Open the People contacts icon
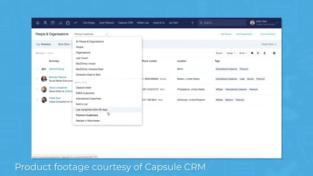This screenshot has height=176, width=313. point(45,23)
